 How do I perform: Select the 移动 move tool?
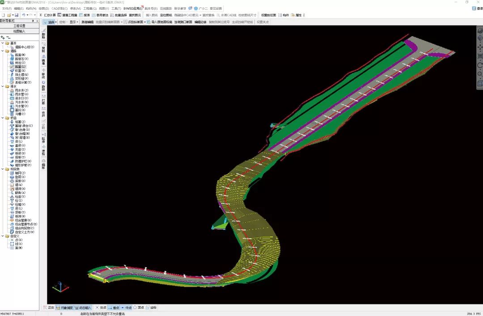tap(43, 73)
